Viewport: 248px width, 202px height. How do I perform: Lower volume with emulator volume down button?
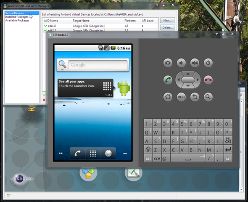click(181, 63)
